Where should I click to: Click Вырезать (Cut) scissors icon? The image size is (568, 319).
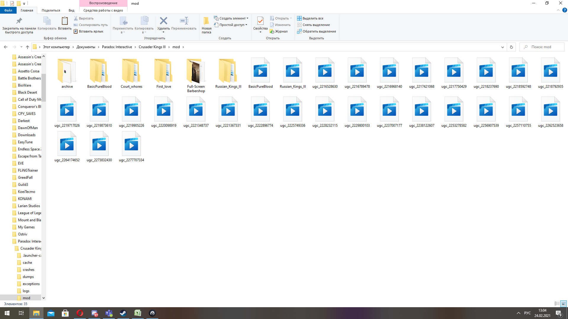[x=76, y=18]
